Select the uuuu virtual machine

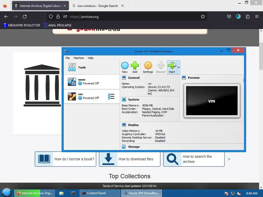click(92, 82)
